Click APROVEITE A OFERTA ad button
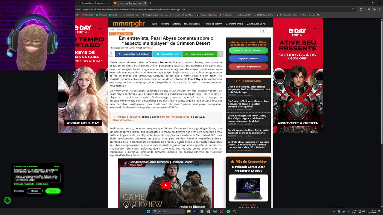The image size is (383, 215). pyautogui.click(x=298, y=123)
